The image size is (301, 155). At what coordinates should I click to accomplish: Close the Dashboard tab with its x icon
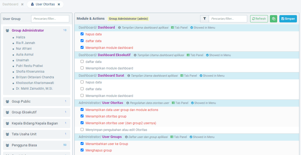pos(22,4)
